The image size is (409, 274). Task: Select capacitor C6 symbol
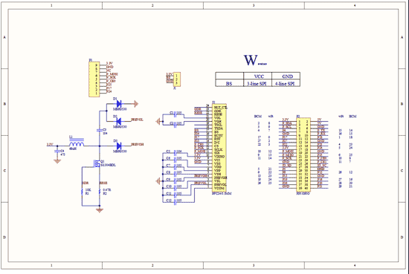(175, 160)
